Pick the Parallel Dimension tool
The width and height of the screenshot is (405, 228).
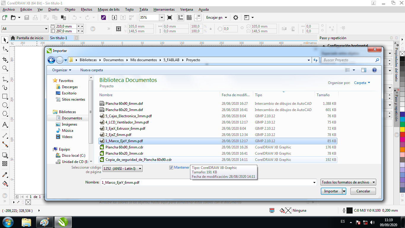5,136
